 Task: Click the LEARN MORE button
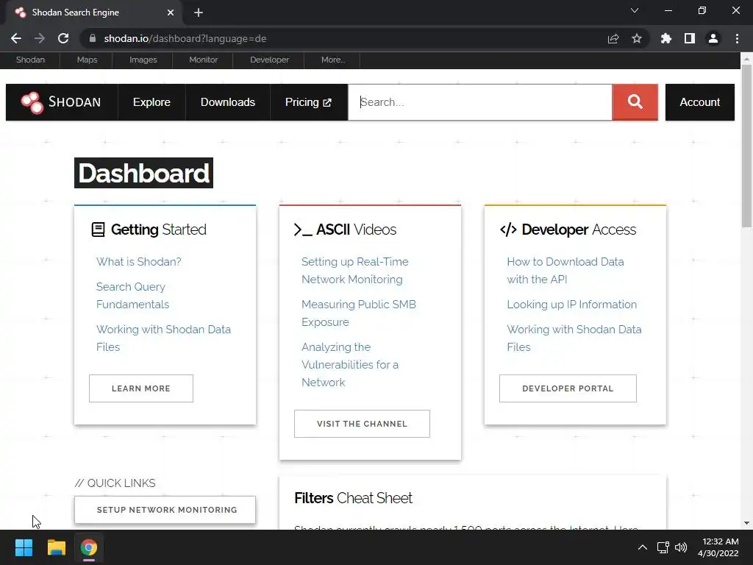[x=141, y=388]
